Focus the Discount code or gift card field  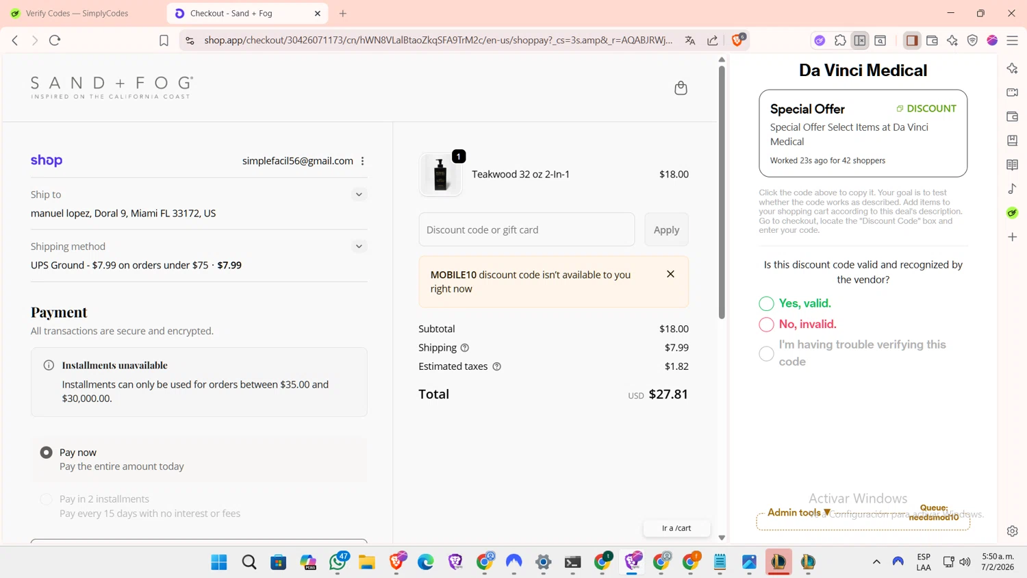pyautogui.click(x=527, y=229)
